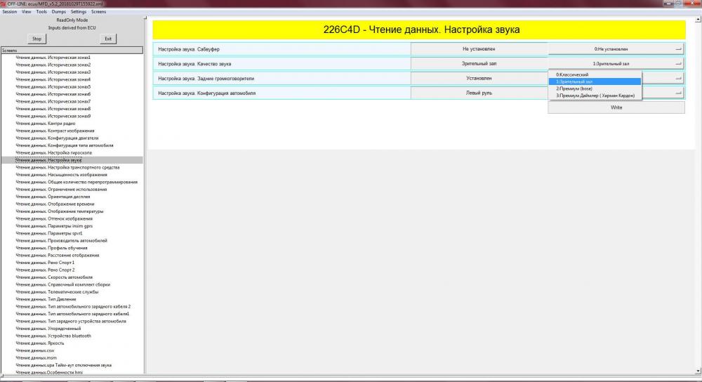This screenshot has height=382, width=702.
Task: Open the Конфигурация автомобиля dropdown arrow
Action: point(678,93)
